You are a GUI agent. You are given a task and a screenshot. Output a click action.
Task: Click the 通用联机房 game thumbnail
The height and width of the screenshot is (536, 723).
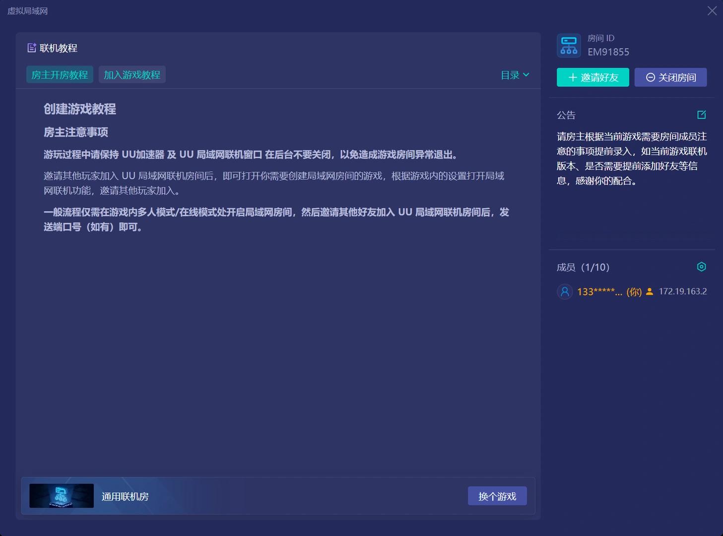pos(62,496)
